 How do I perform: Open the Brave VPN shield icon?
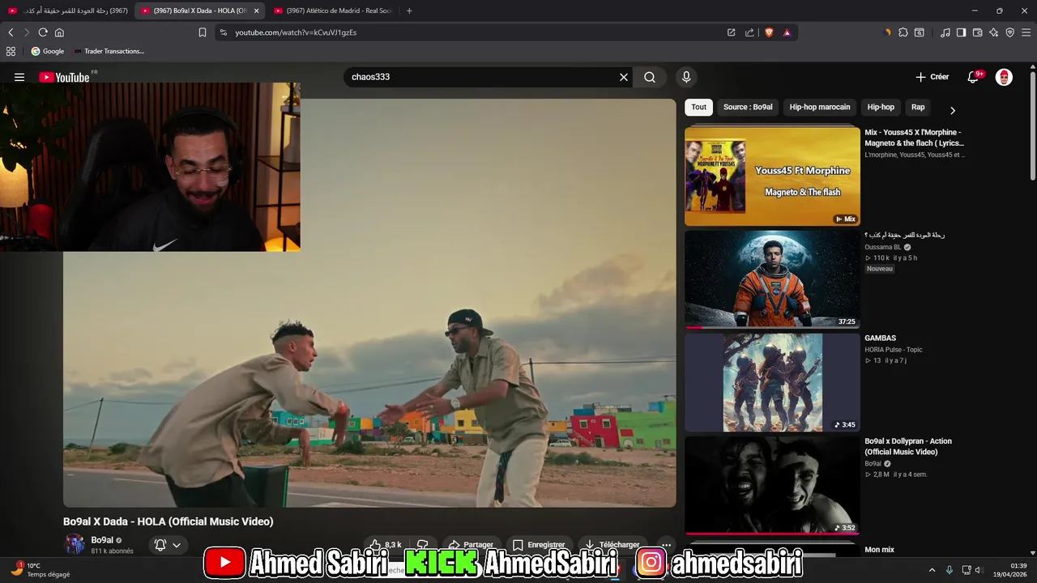pos(1010,32)
